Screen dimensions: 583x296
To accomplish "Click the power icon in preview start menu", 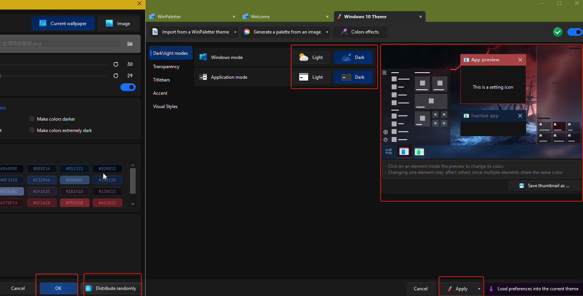I will pyautogui.click(x=386, y=140).
